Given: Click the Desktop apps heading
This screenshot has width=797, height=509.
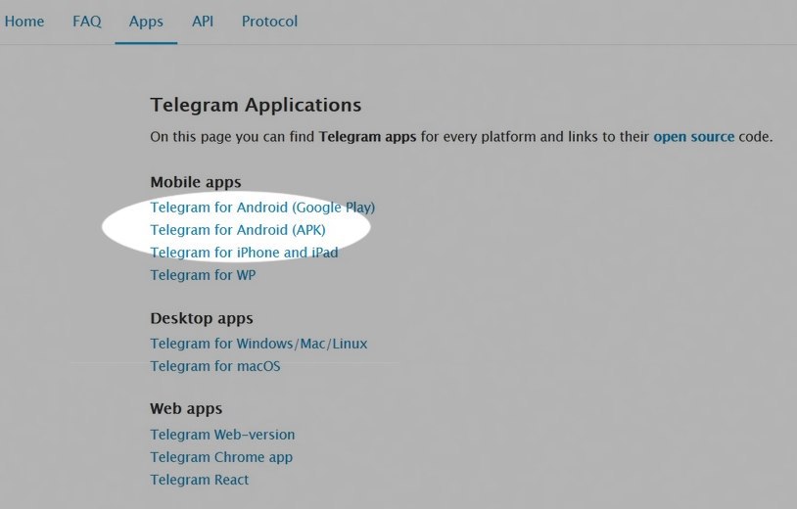Looking at the screenshot, I should [x=202, y=318].
